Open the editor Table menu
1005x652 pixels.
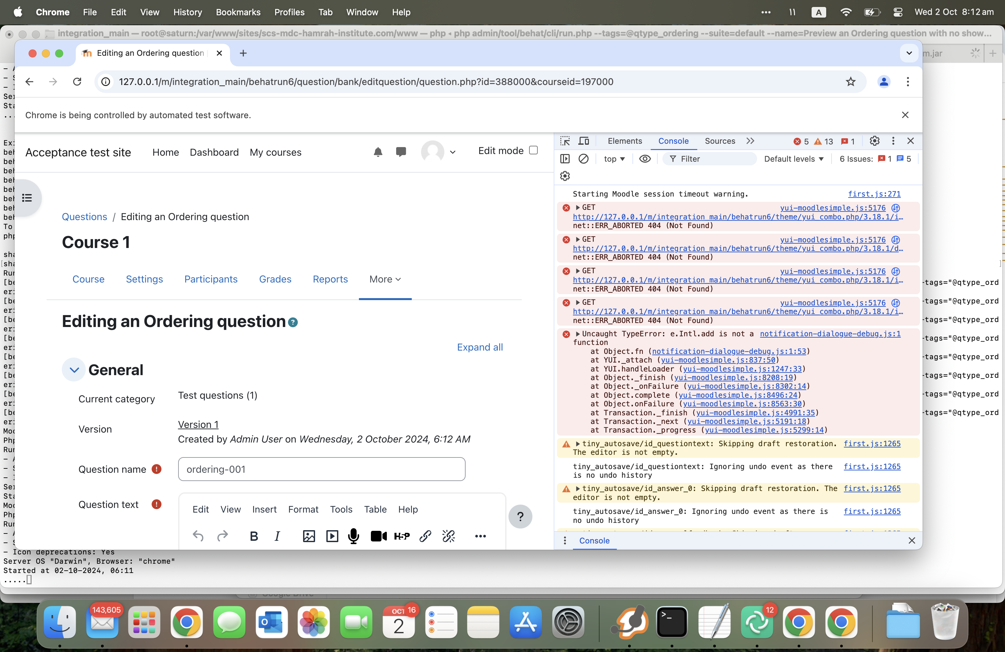(x=376, y=510)
